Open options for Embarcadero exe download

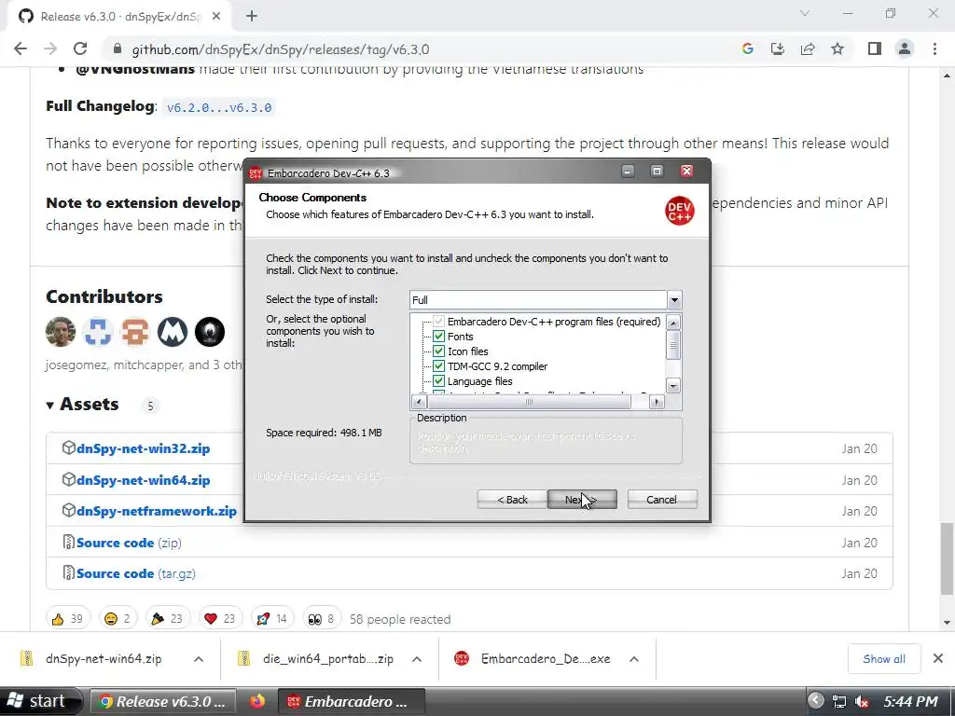[634, 659]
